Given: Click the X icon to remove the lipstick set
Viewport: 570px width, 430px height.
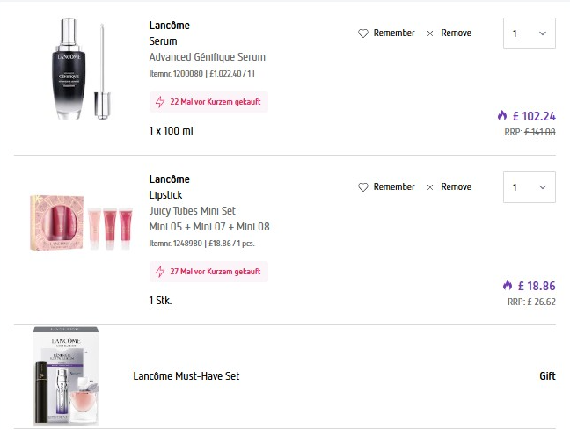Looking at the screenshot, I should coord(430,187).
